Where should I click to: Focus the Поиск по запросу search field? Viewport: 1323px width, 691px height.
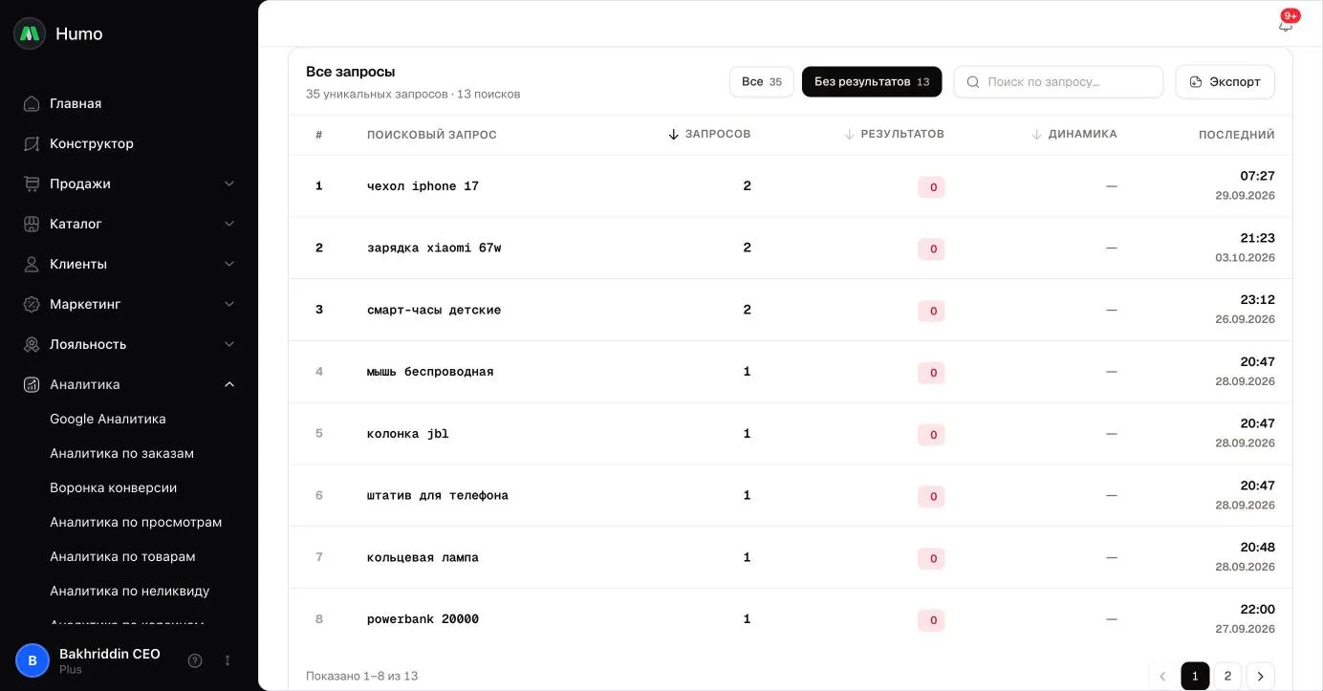tap(1058, 82)
